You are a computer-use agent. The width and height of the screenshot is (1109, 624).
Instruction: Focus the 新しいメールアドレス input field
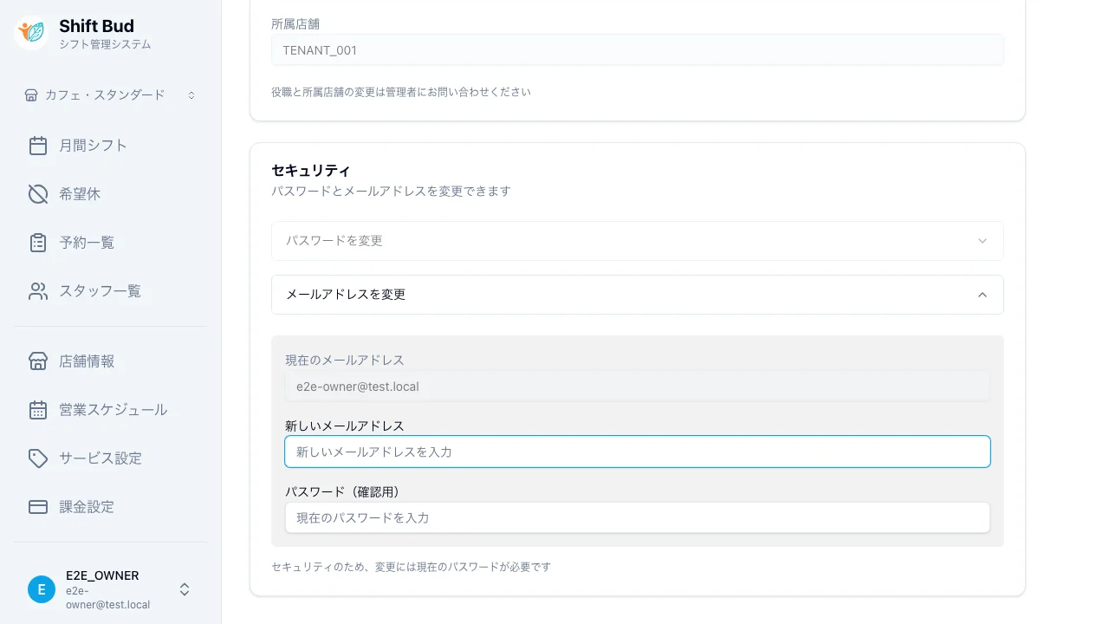point(638,452)
